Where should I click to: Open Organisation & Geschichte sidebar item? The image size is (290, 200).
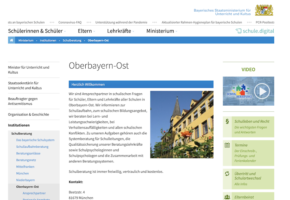point(28,115)
